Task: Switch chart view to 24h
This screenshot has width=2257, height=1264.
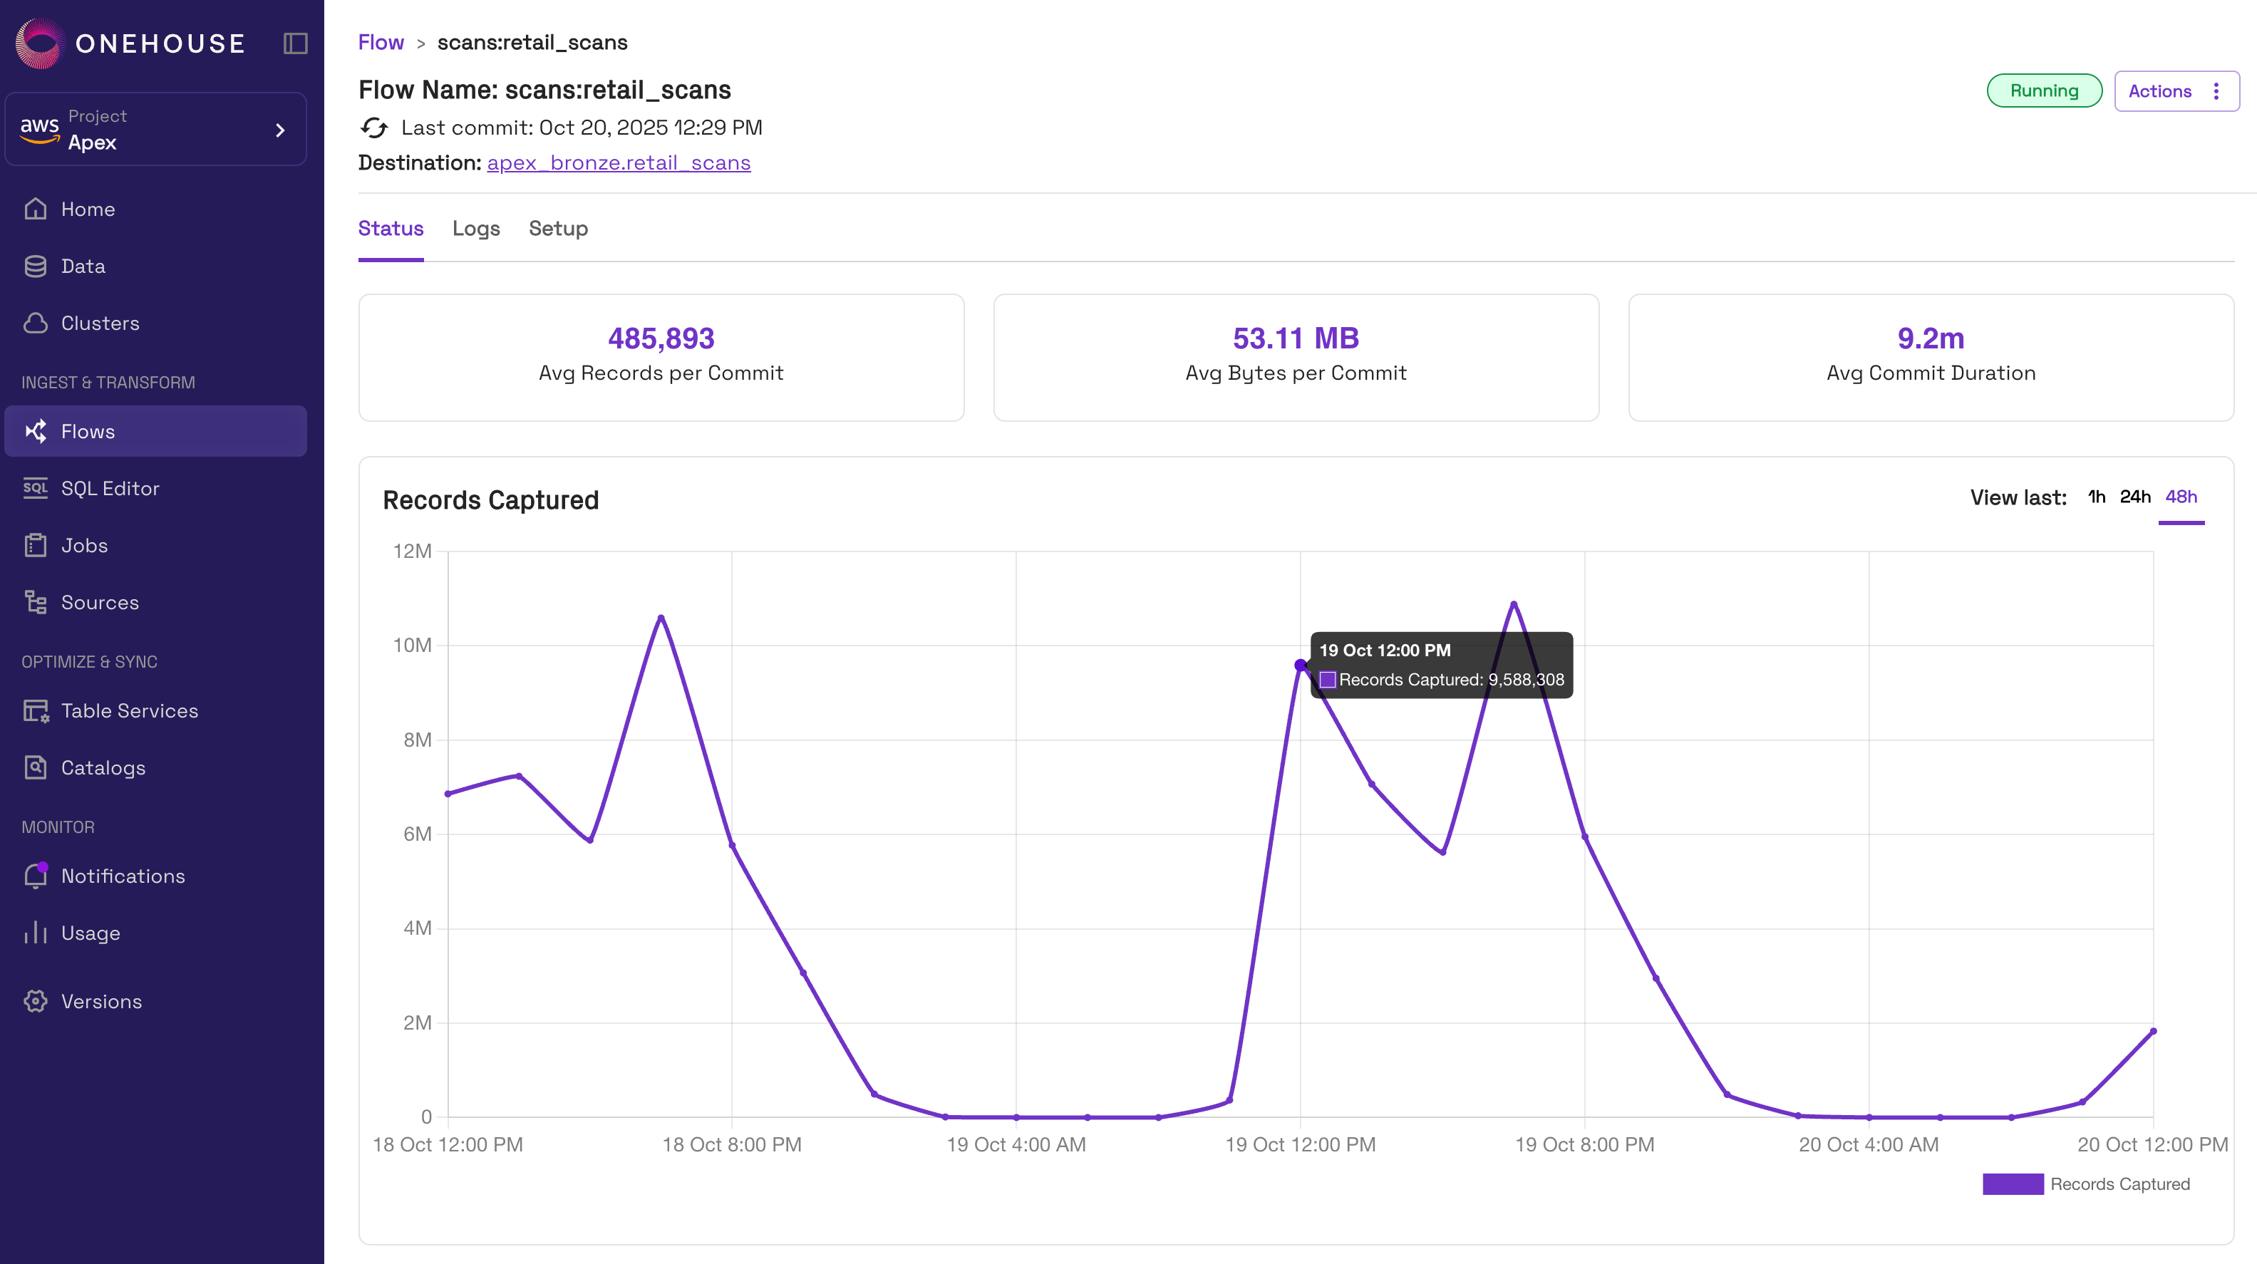Action: point(2134,497)
